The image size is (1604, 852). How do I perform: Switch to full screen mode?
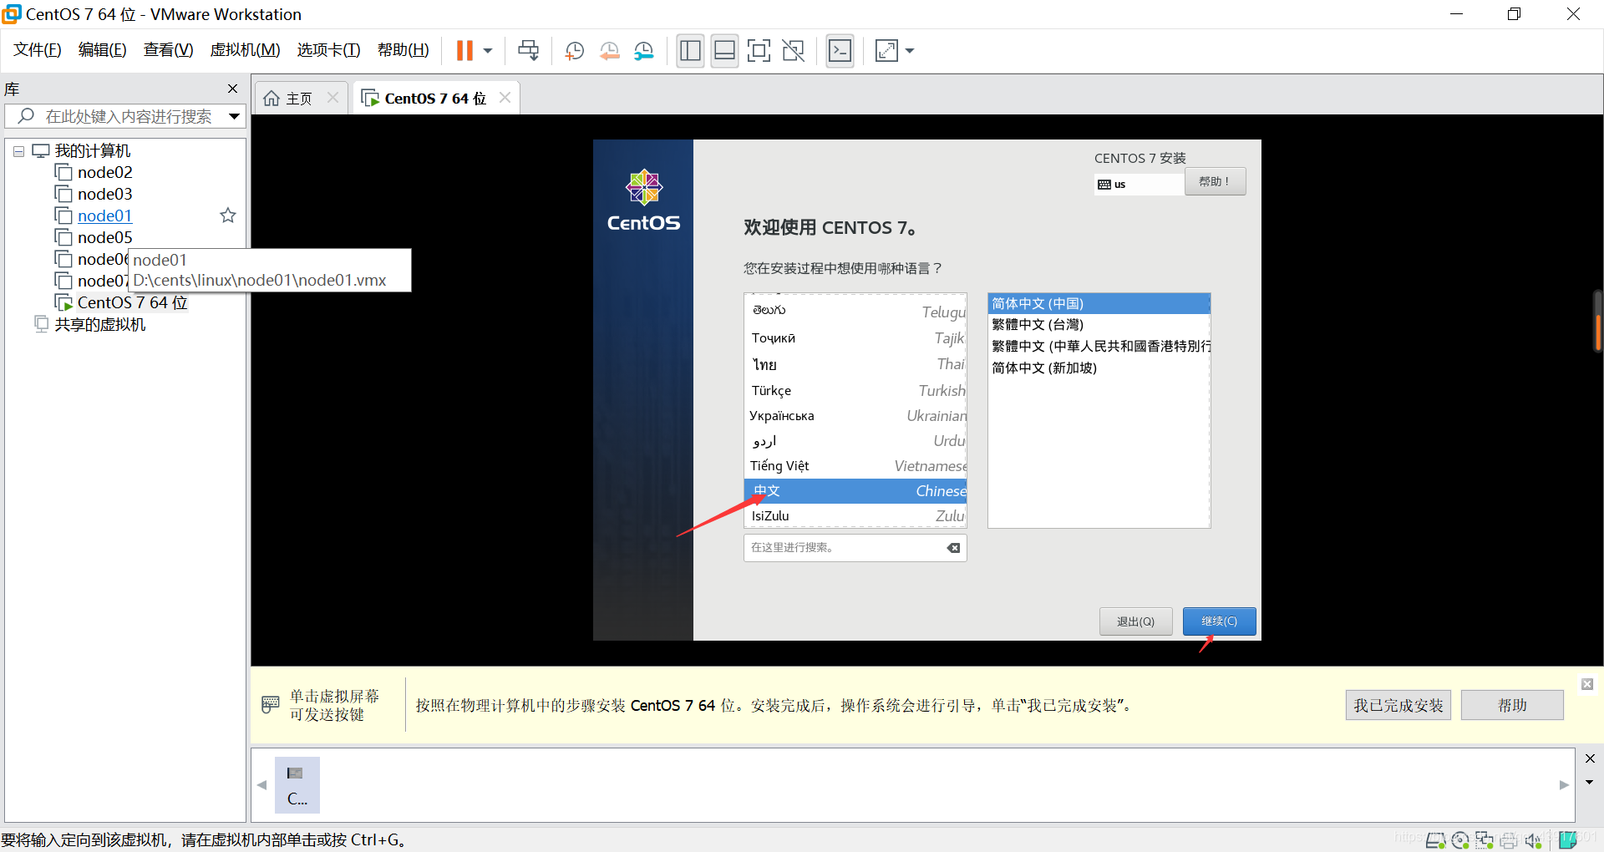point(759,51)
